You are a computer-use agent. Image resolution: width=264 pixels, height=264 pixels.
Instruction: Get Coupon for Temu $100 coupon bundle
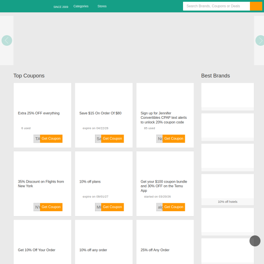pos(173,207)
